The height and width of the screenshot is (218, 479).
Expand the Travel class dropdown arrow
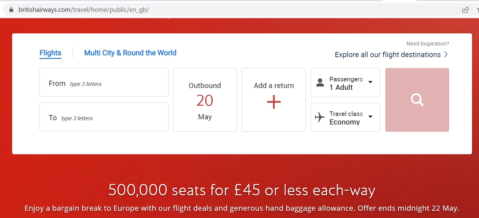(x=370, y=117)
